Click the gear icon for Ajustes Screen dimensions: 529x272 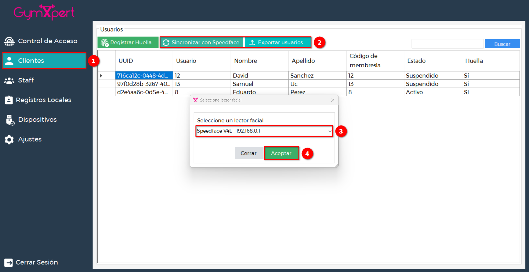(x=9, y=140)
